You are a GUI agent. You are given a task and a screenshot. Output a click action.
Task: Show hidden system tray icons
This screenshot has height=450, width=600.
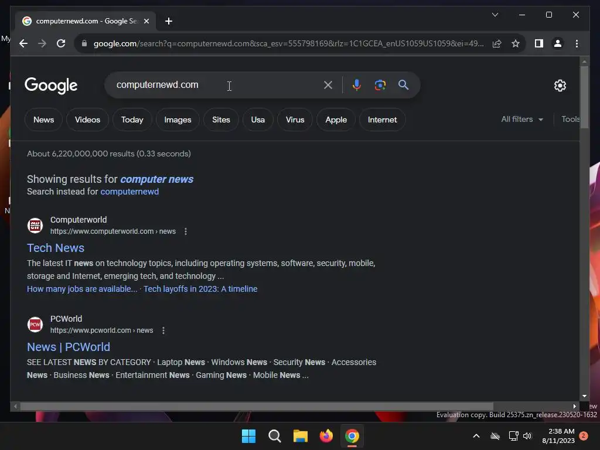click(x=476, y=436)
